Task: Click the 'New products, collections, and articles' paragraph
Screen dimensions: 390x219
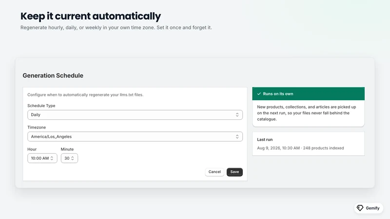Action: 307,113
